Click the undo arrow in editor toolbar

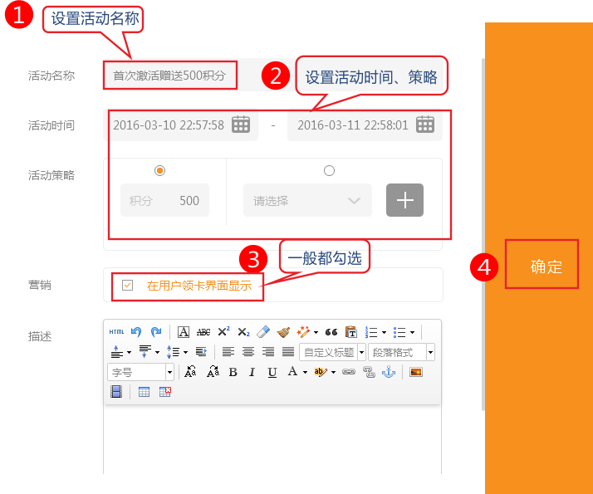[x=136, y=332]
